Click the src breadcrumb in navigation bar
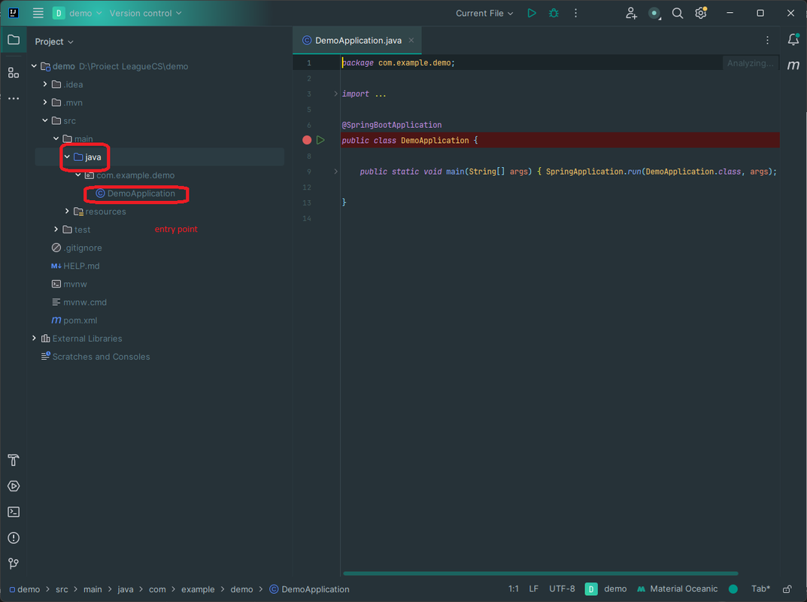Screen dimensions: 807x602 62,589
